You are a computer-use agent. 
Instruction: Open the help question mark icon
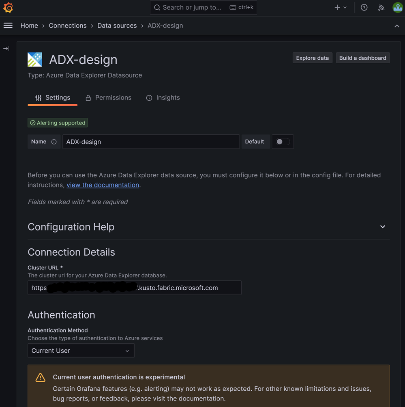(364, 8)
